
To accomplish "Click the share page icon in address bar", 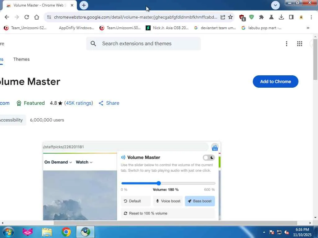I will click(223, 17).
